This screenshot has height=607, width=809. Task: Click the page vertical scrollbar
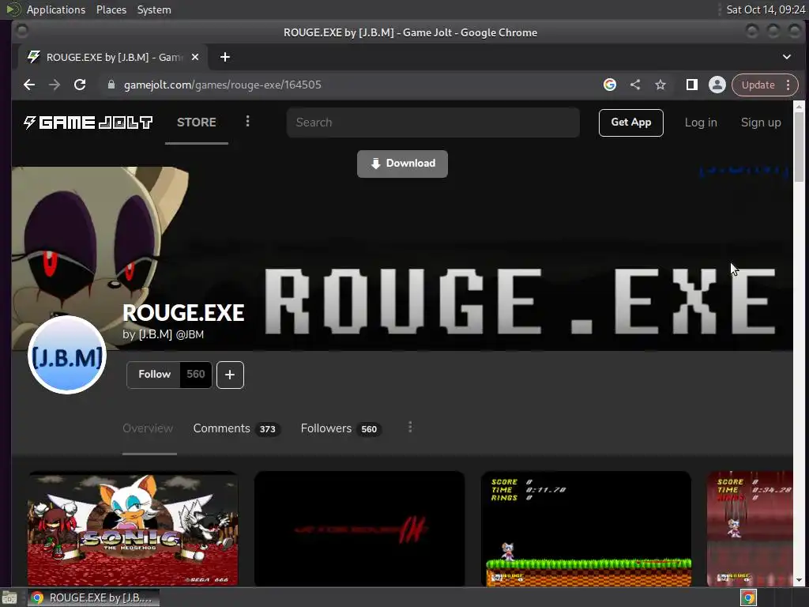pyautogui.click(x=799, y=148)
